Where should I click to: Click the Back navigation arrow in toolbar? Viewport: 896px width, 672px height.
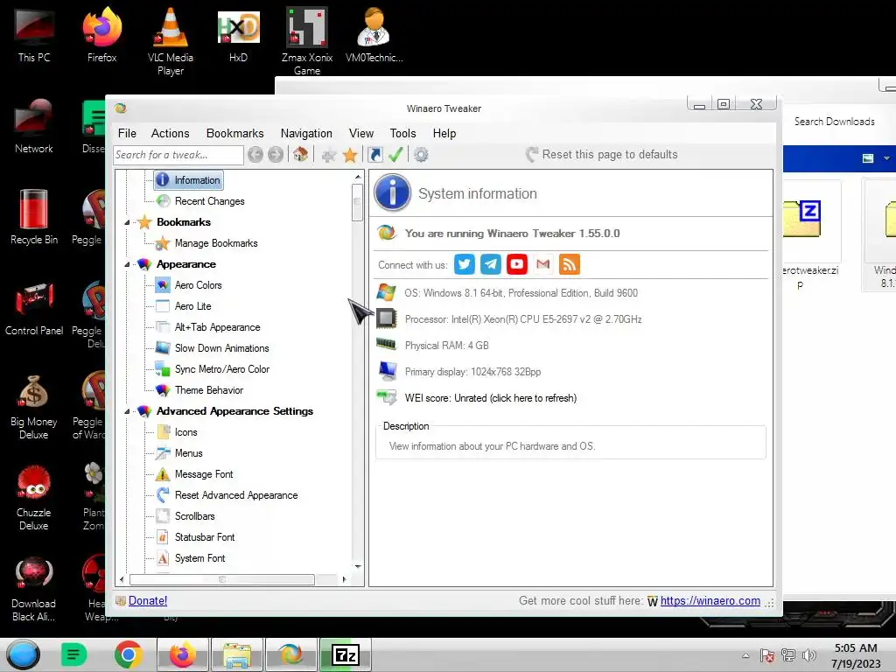pyautogui.click(x=255, y=154)
